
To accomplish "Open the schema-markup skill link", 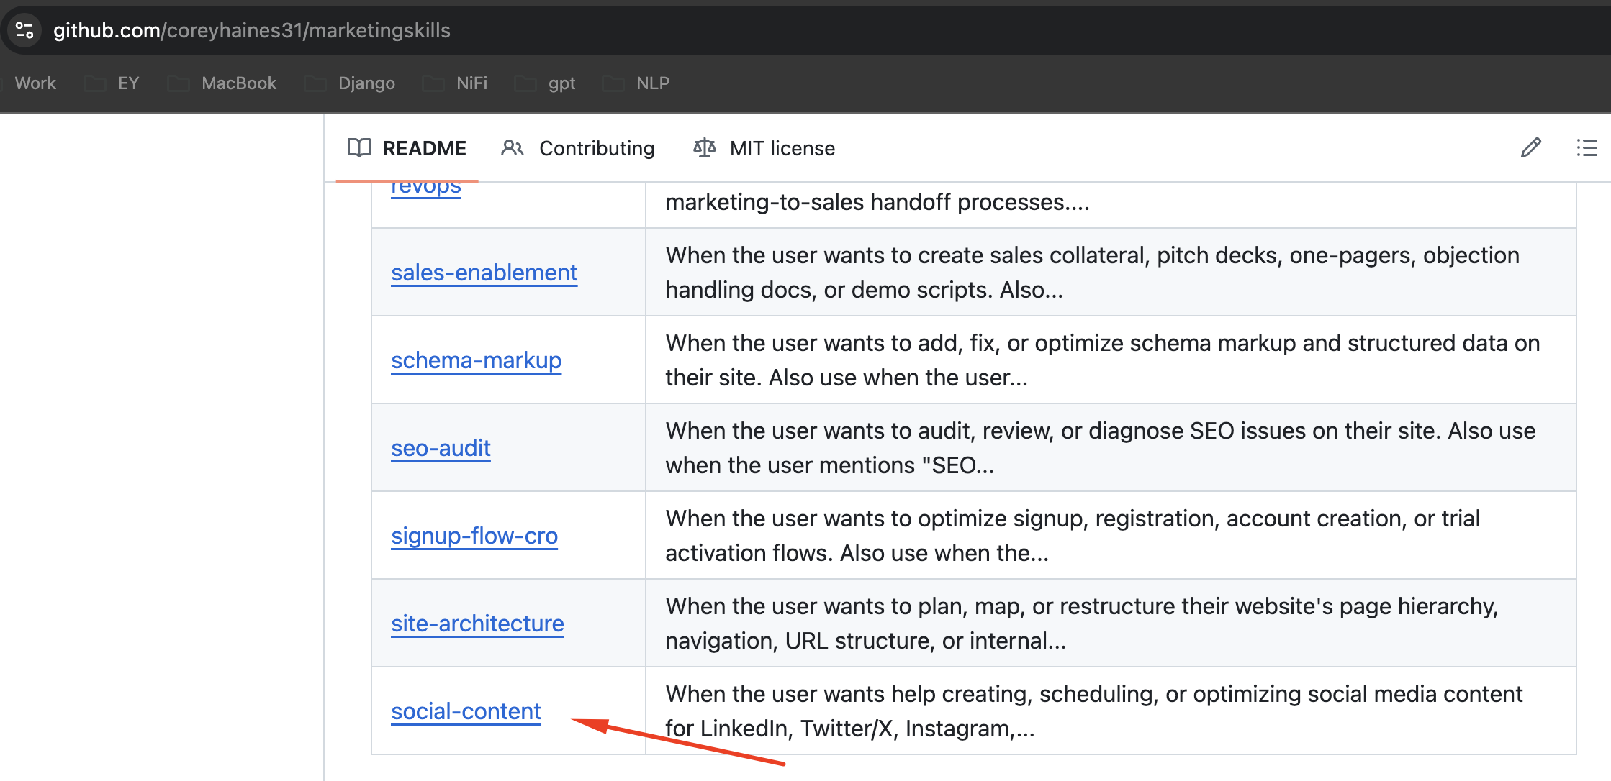I will [x=477, y=360].
